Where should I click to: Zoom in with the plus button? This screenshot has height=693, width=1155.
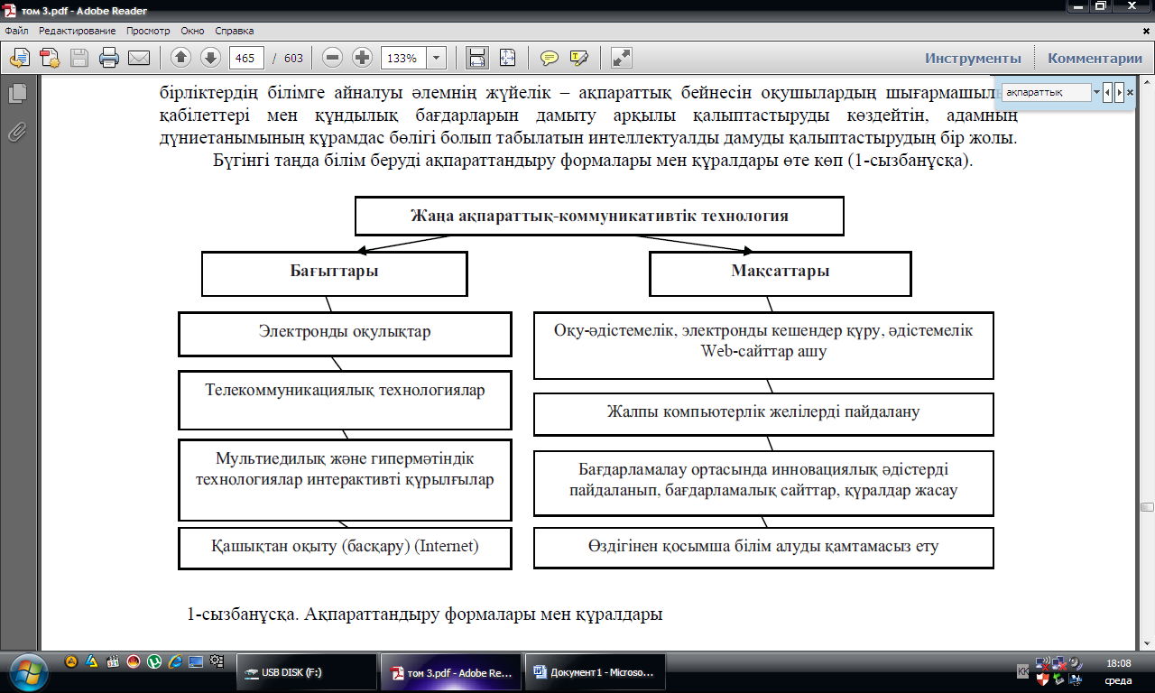pyautogui.click(x=363, y=58)
